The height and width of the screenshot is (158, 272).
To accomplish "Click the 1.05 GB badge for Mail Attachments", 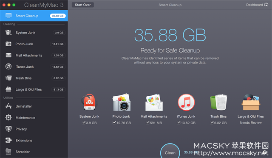I will (x=59, y=55).
